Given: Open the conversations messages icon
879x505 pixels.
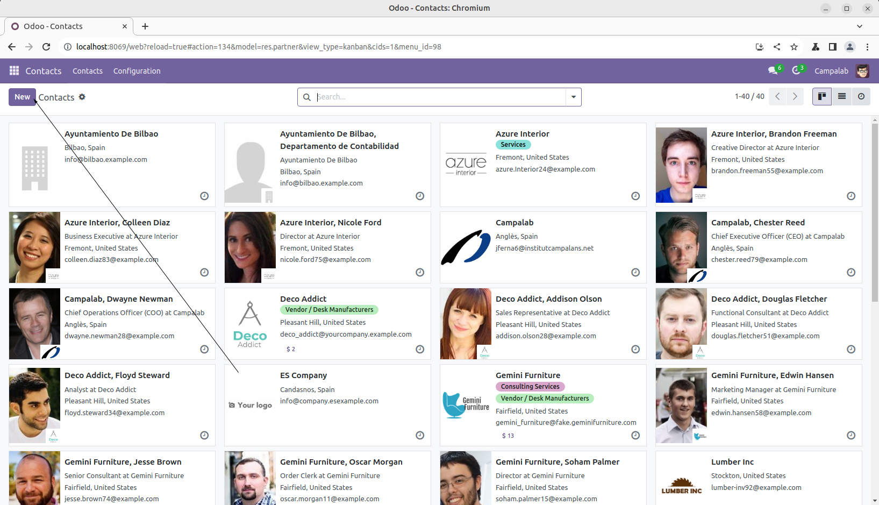Looking at the screenshot, I should click(x=773, y=71).
